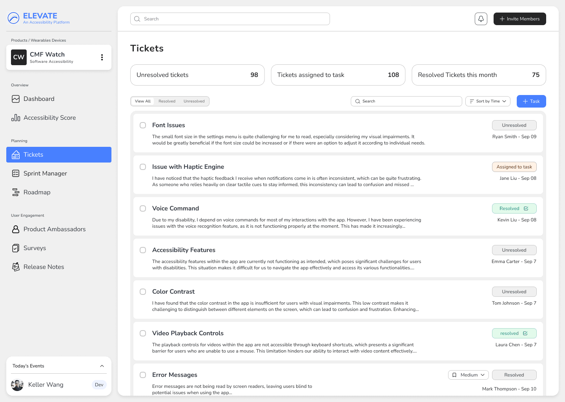Open Product Ambassadors person icon
This screenshot has height=402, width=565.
pyautogui.click(x=16, y=229)
